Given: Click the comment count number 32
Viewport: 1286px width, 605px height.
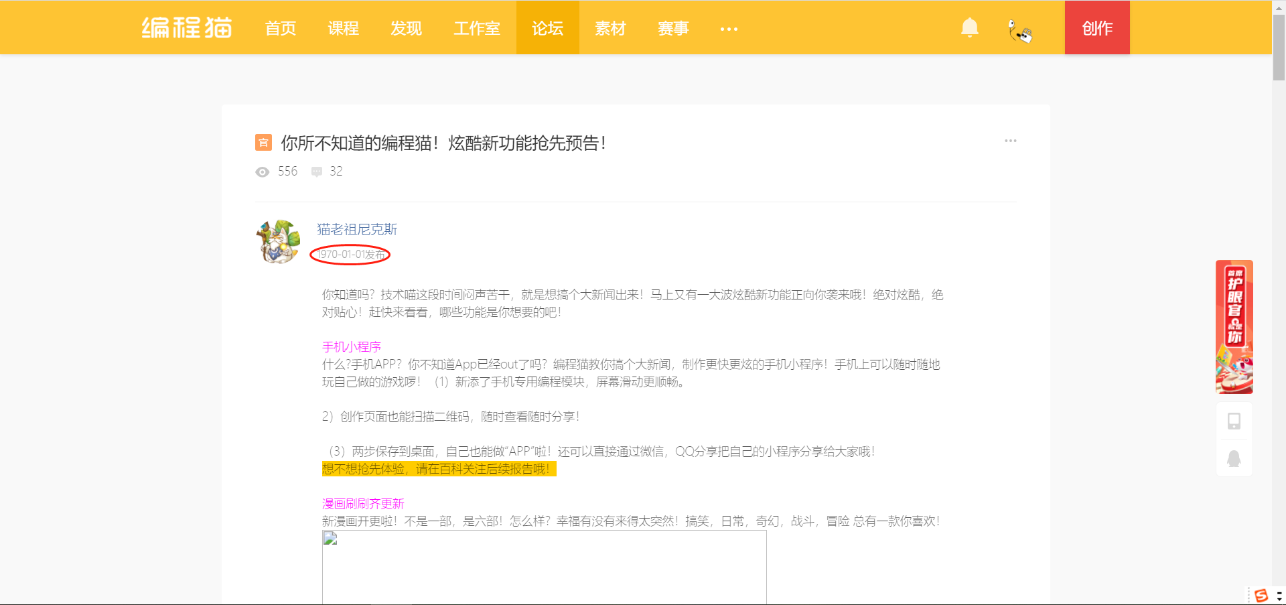Looking at the screenshot, I should (336, 172).
